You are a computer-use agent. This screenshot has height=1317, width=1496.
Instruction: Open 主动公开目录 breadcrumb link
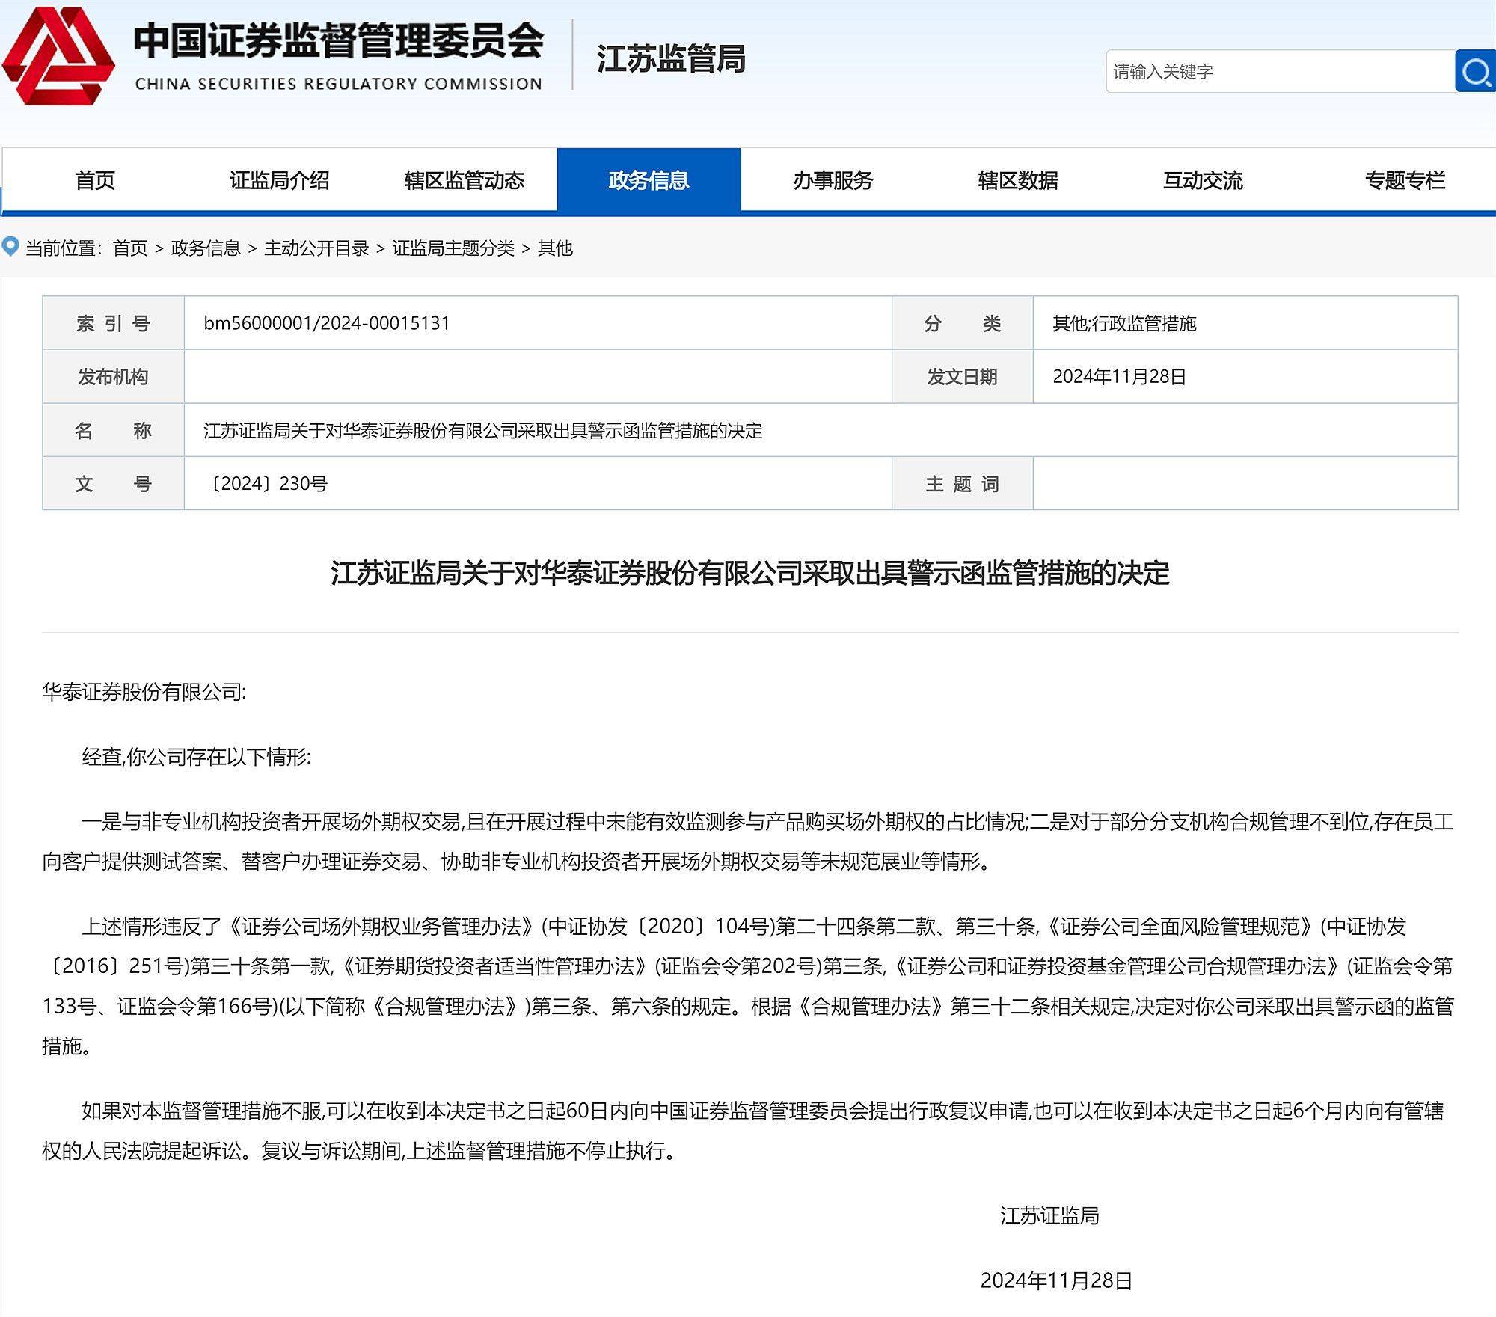click(317, 248)
